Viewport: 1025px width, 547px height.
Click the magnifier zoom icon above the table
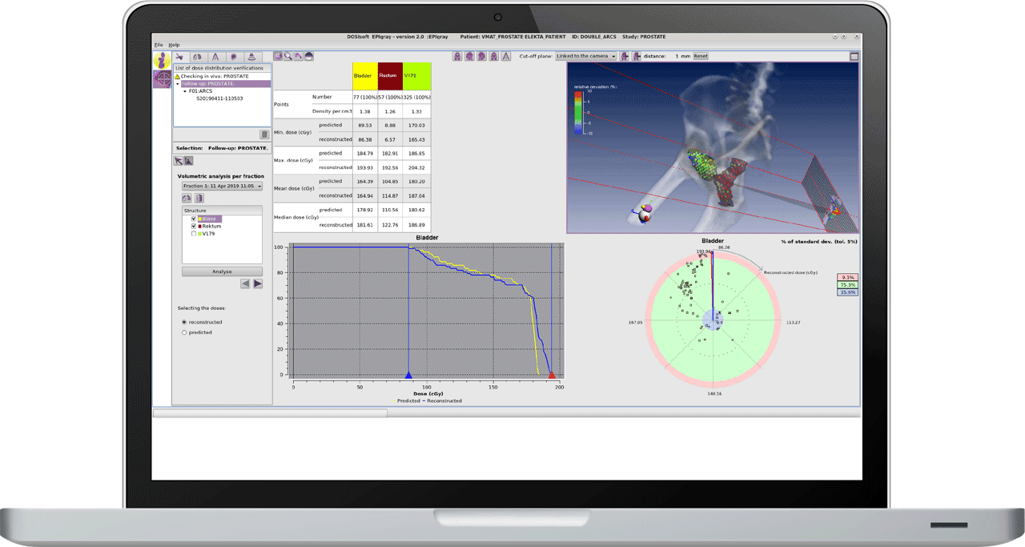(288, 56)
